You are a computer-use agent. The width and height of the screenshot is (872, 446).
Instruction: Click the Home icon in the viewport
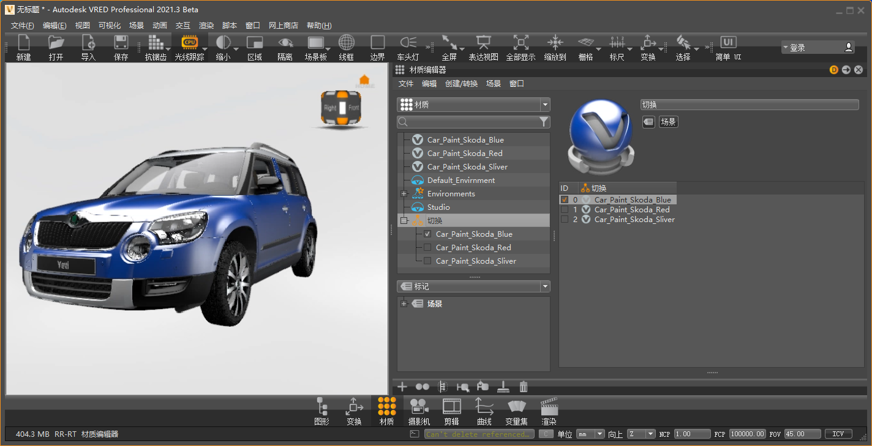point(364,80)
